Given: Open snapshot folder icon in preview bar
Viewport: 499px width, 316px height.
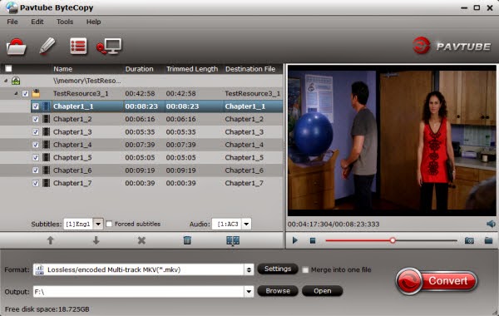Looking at the screenshot, I should [x=488, y=240].
